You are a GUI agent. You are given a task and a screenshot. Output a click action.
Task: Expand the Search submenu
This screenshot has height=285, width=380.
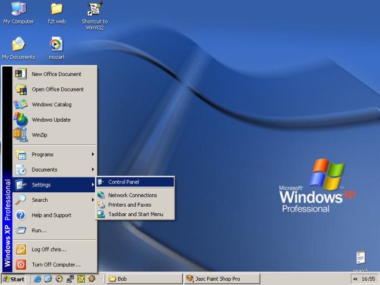55,200
